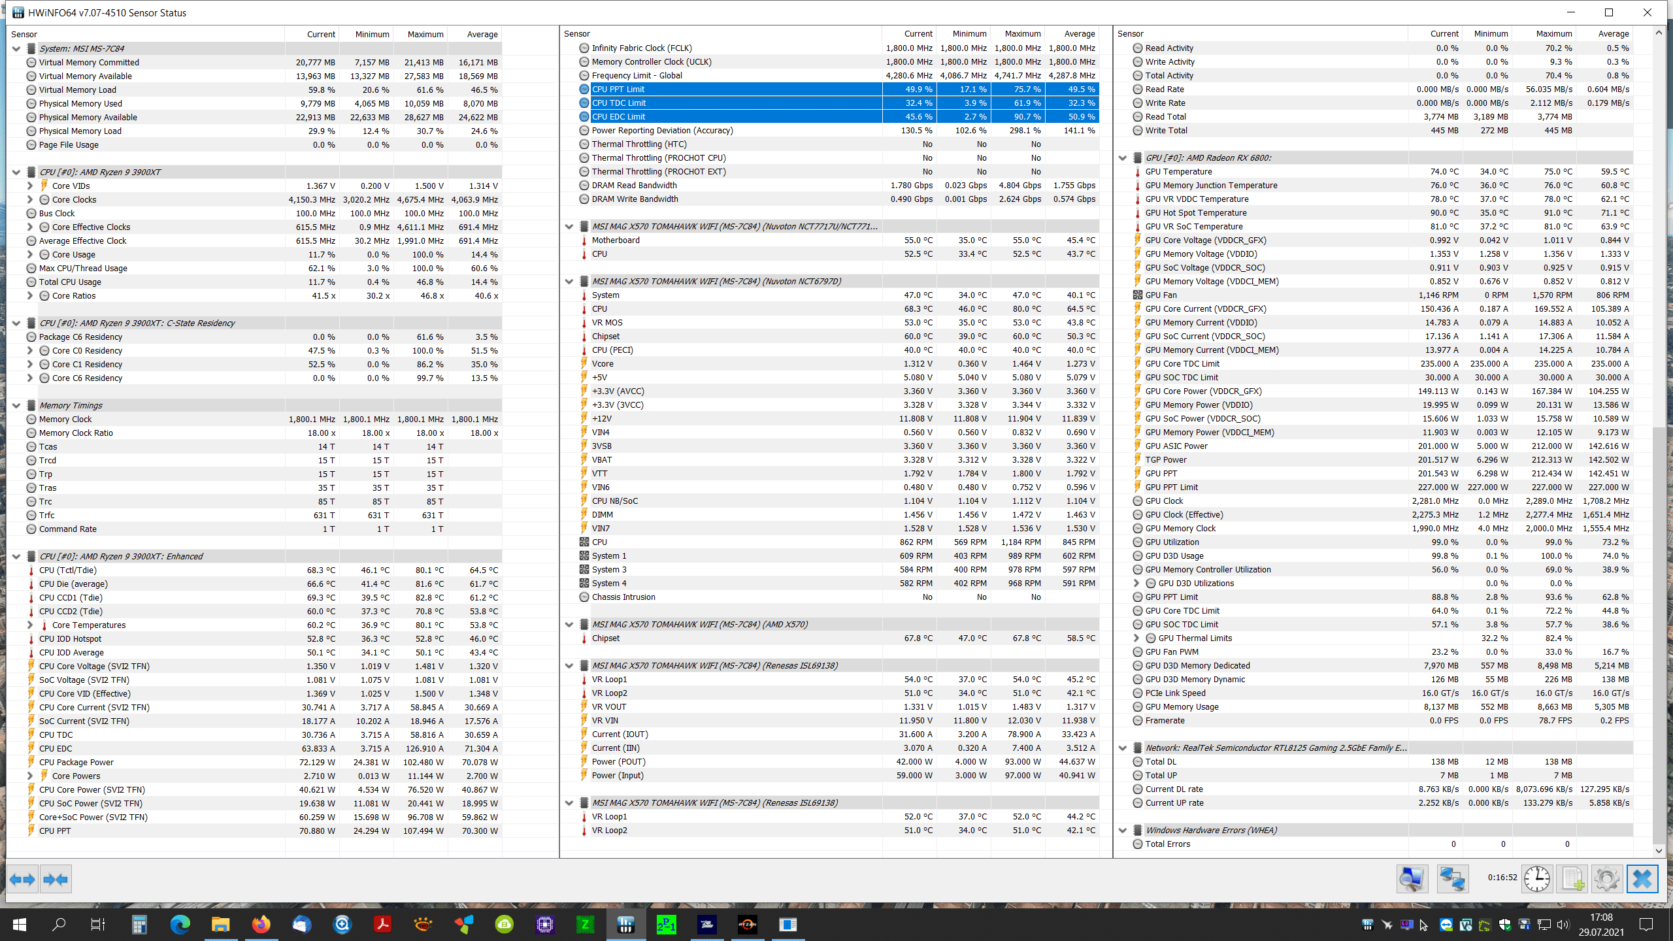Viewport: 1673px width, 941px height.
Task: Open sensor settings with the gear button
Action: (1607, 879)
